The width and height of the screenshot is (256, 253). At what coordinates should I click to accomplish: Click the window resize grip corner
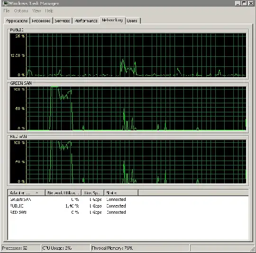pyautogui.click(x=252, y=249)
